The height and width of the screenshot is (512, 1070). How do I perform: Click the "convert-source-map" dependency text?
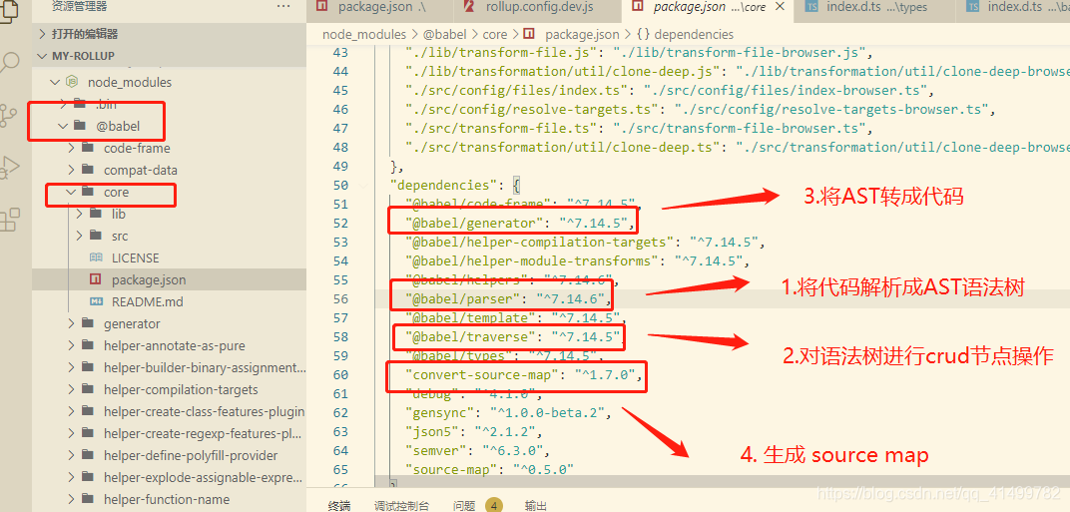coord(482,375)
